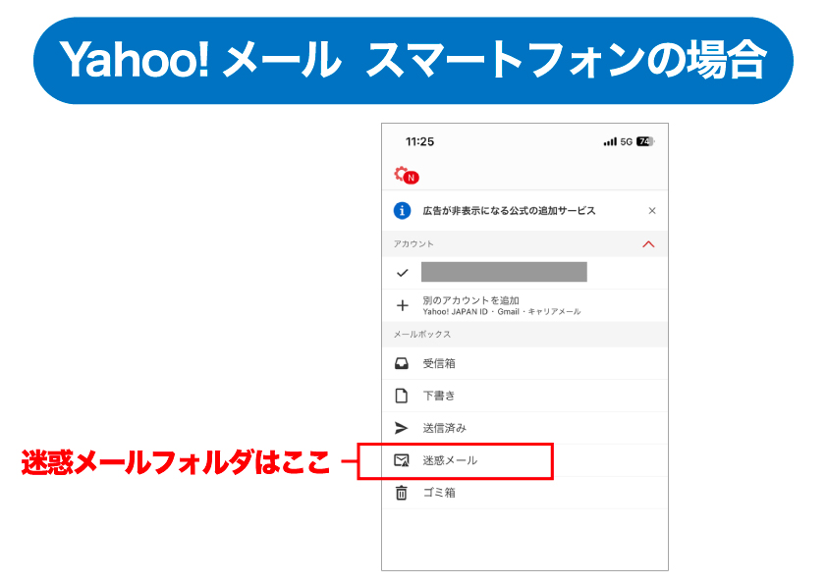Open settings via the red gear icon
827x584 pixels.
coord(402,174)
